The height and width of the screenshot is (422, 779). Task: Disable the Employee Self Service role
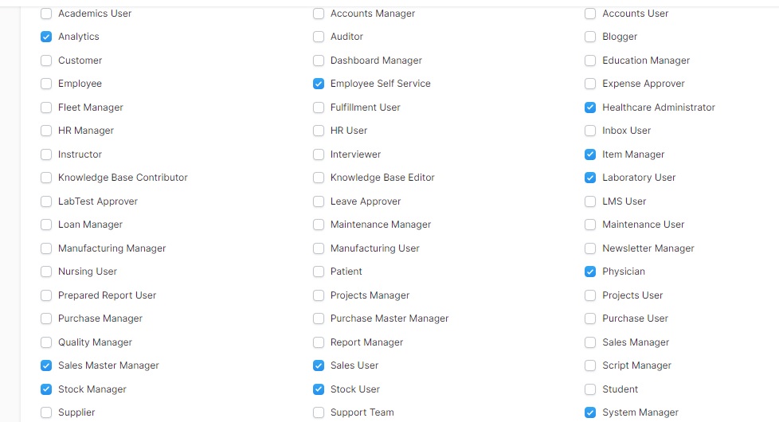[319, 84]
